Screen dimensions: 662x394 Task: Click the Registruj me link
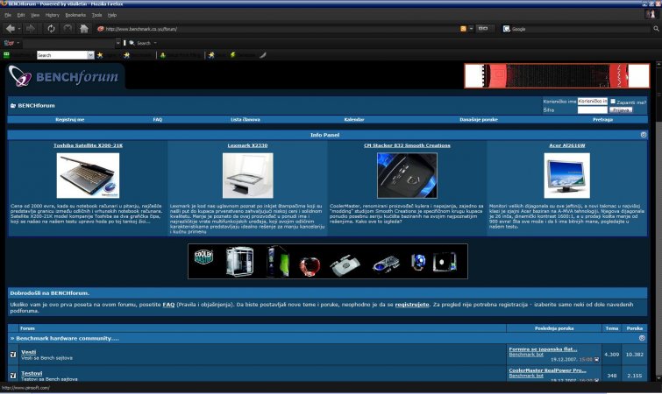[69, 119]
